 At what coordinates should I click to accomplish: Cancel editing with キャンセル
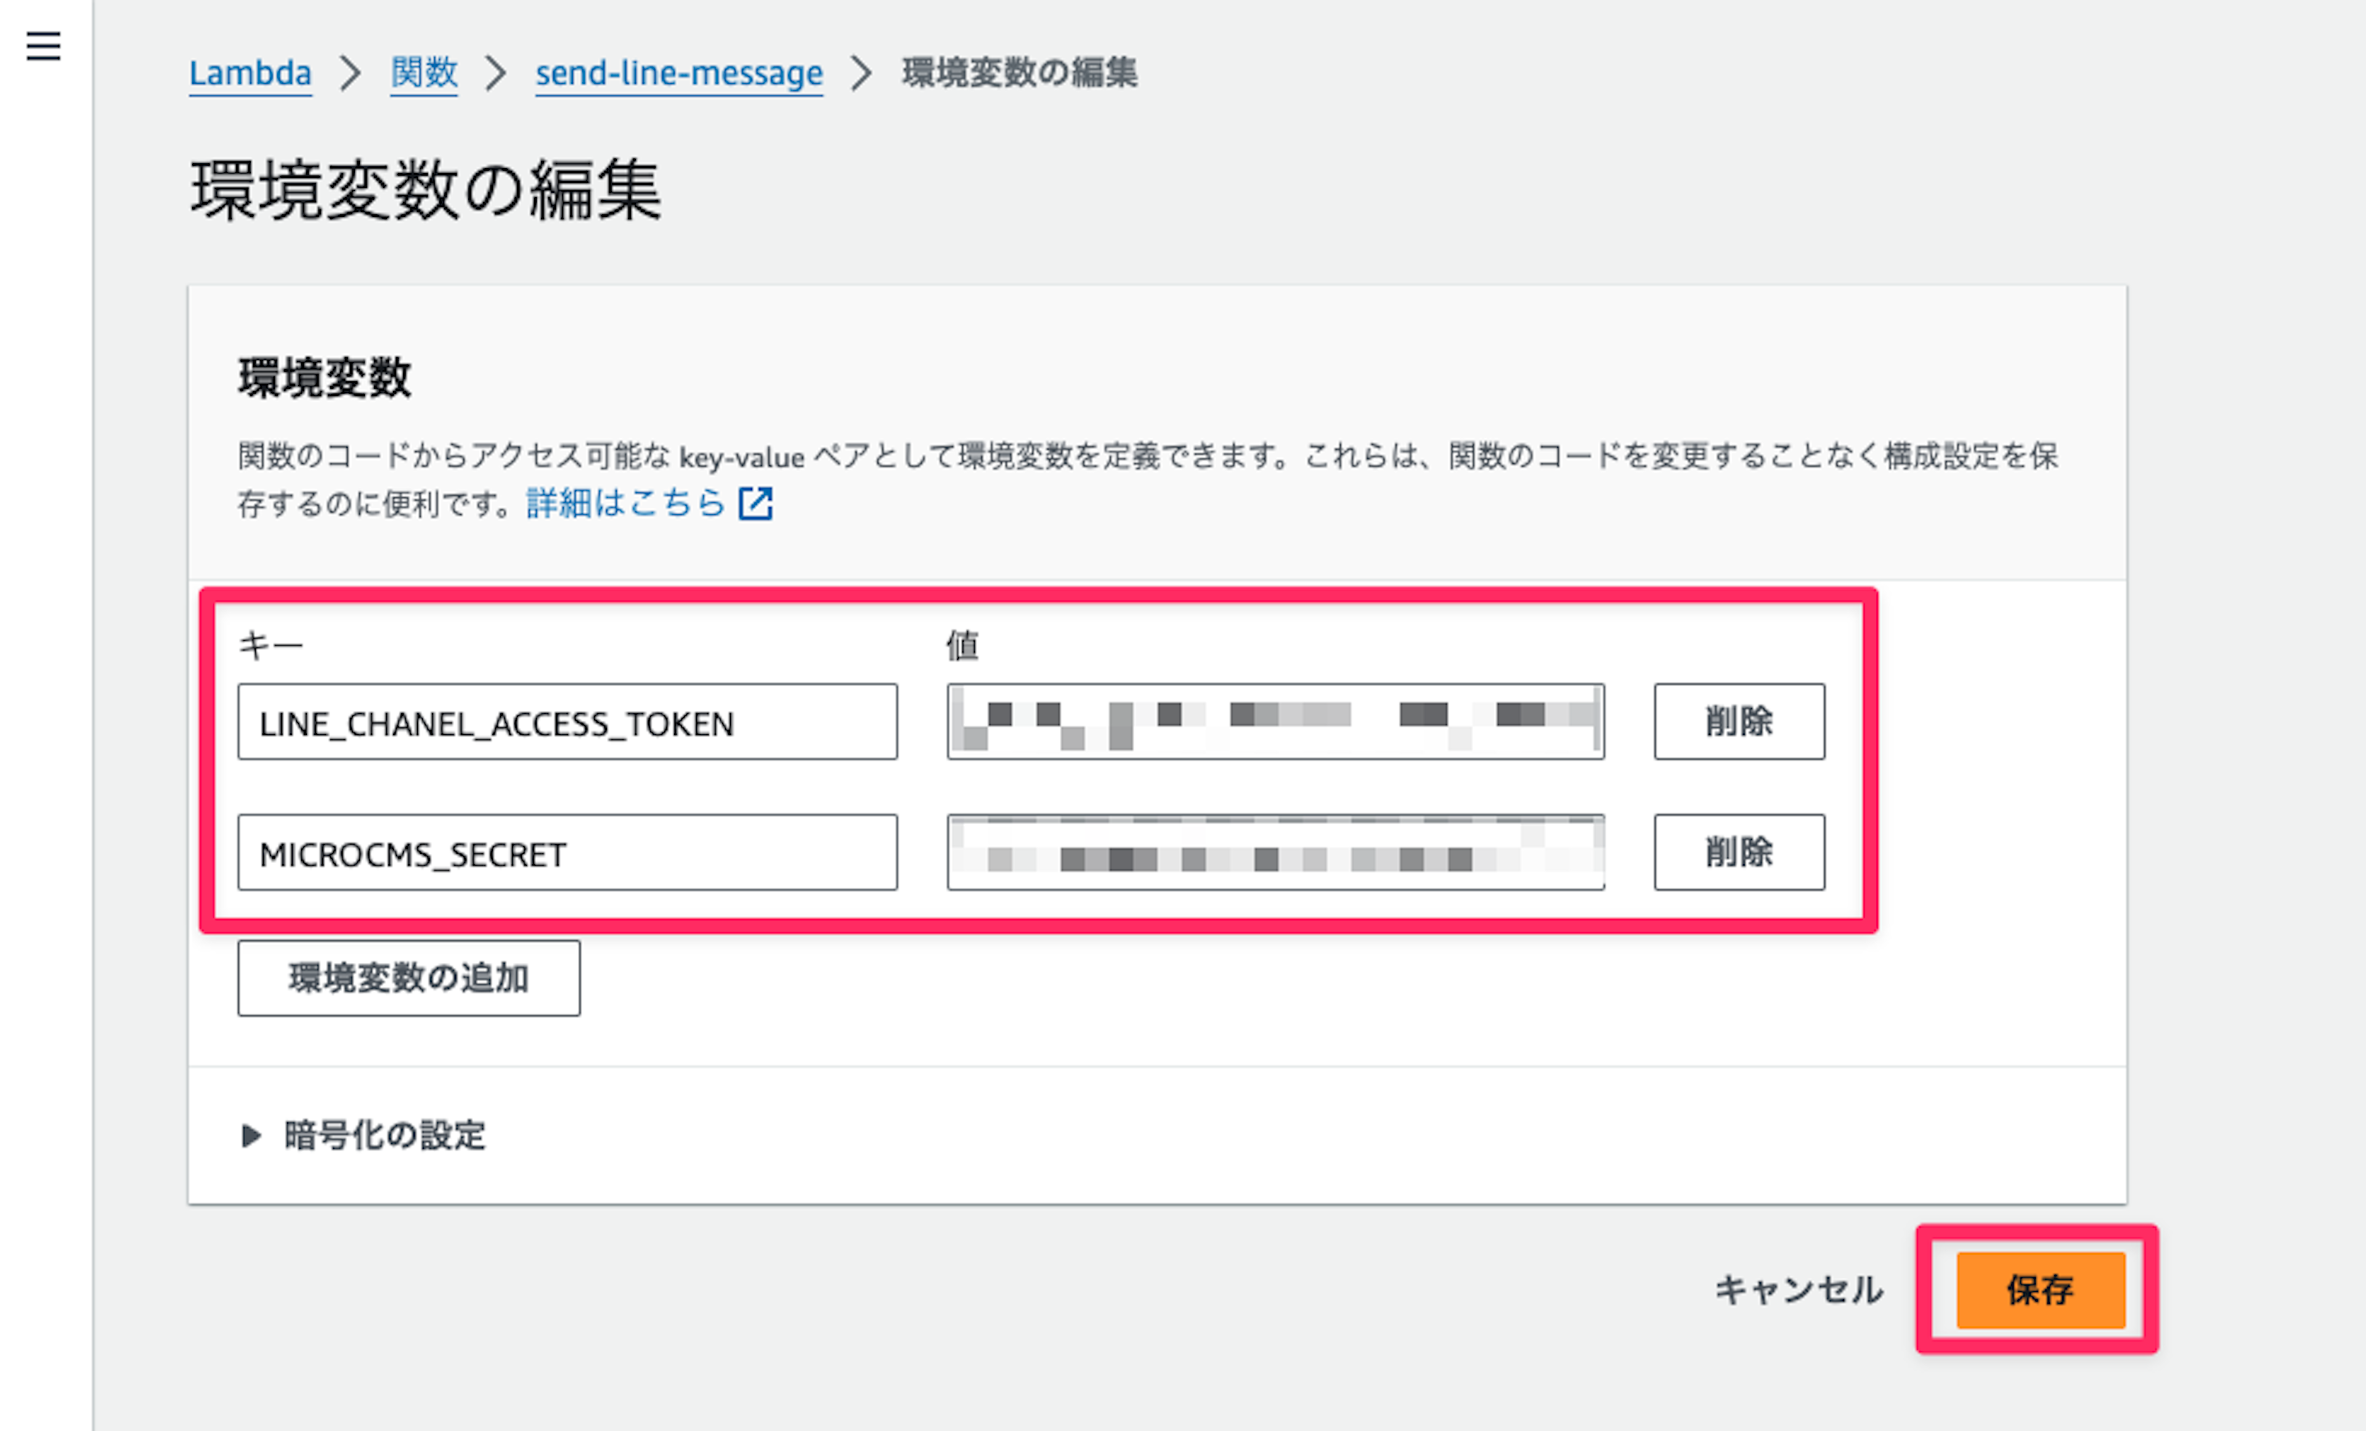point(1799,1290)
